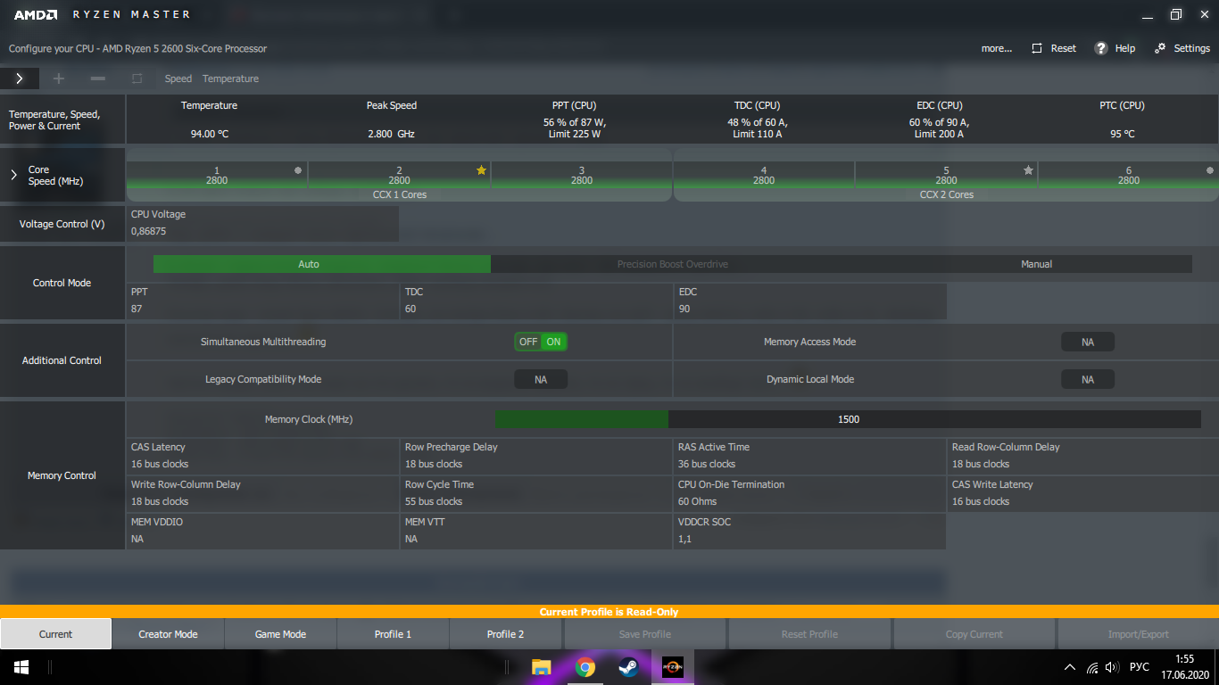Click the CAS Write Latency field
Screen dimensions: 1219x685
point(1083,493)
